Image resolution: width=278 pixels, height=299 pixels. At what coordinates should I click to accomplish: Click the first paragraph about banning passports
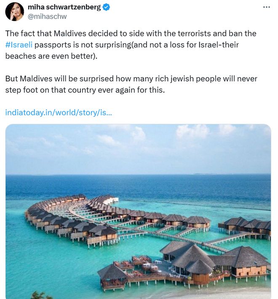[x=131, y=45]
